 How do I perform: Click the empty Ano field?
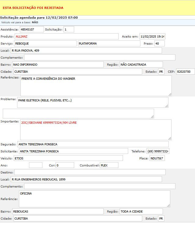(36, 165)
